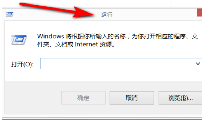Click the faint vertical dots above the dialog

(171, 5)
